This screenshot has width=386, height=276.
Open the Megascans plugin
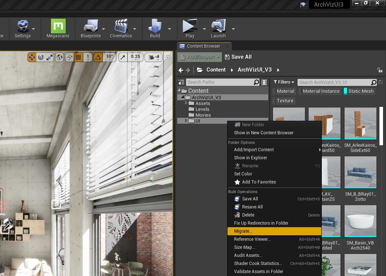click(58, 29)
